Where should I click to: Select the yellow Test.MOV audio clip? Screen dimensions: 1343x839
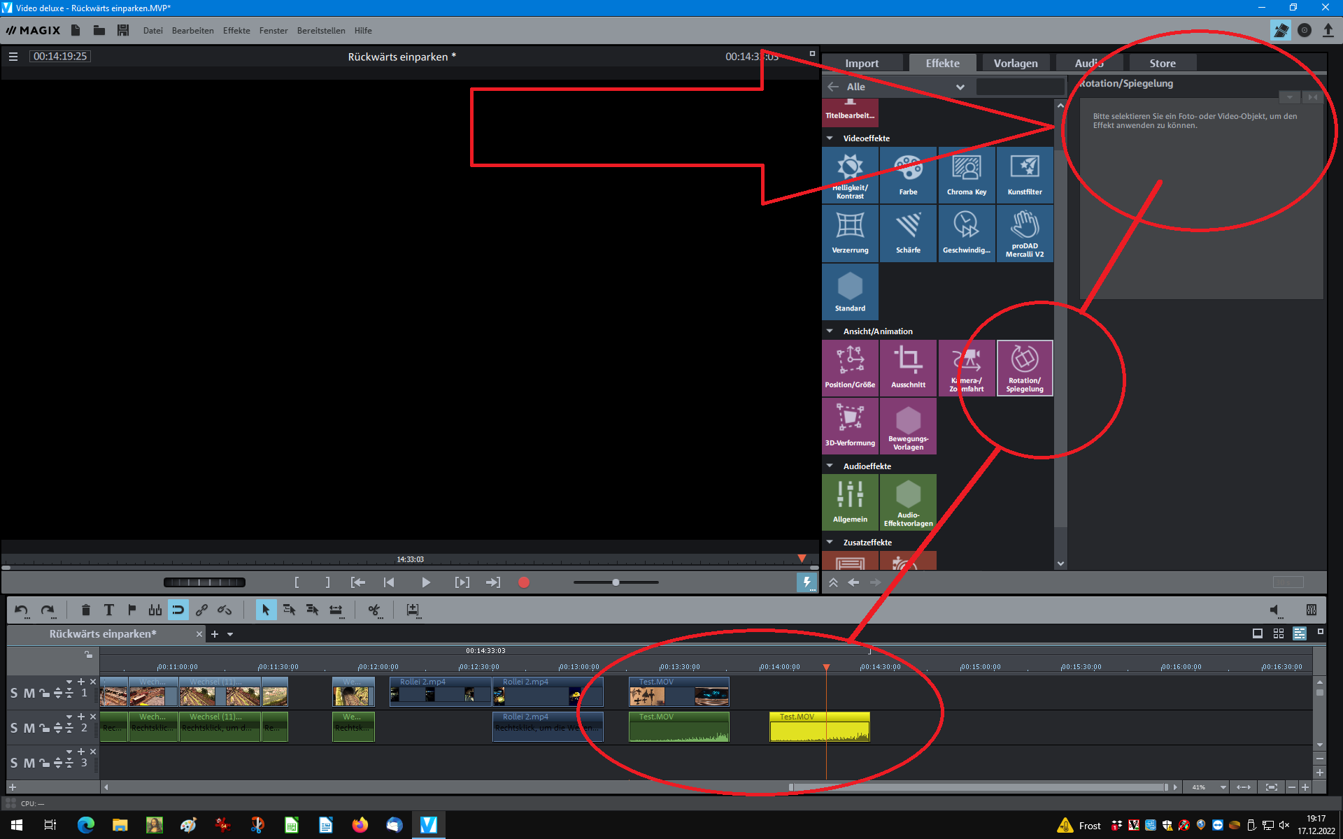click(819, 727)
